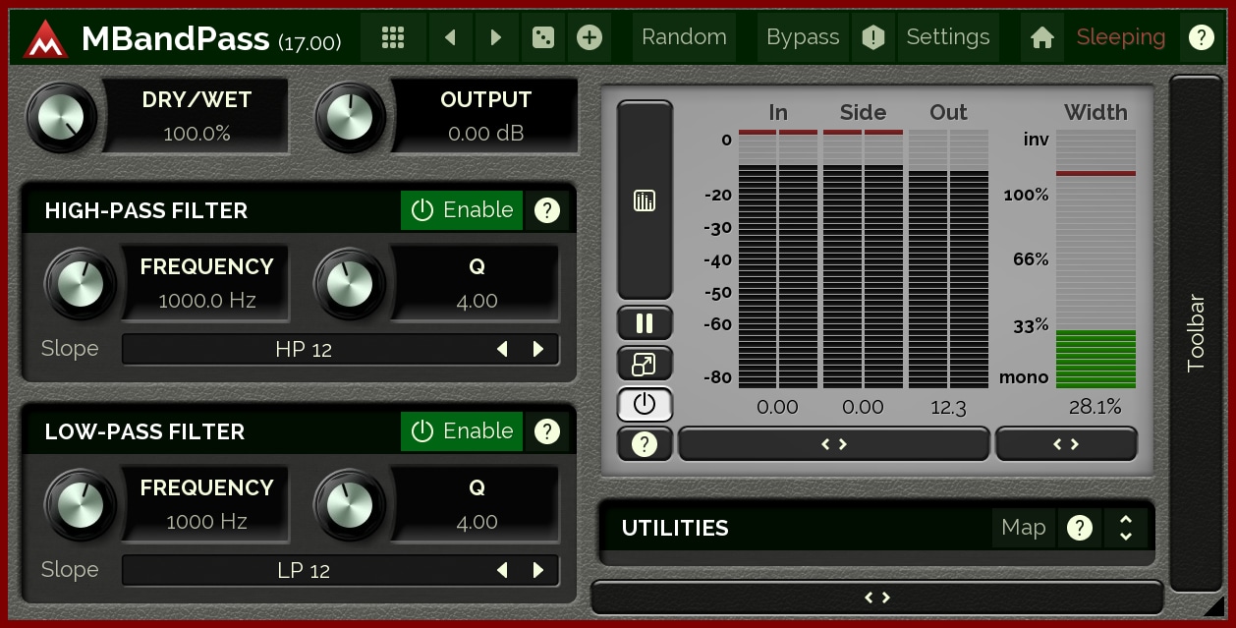
Task: Open the meter popup window icon
Action: 645,365
